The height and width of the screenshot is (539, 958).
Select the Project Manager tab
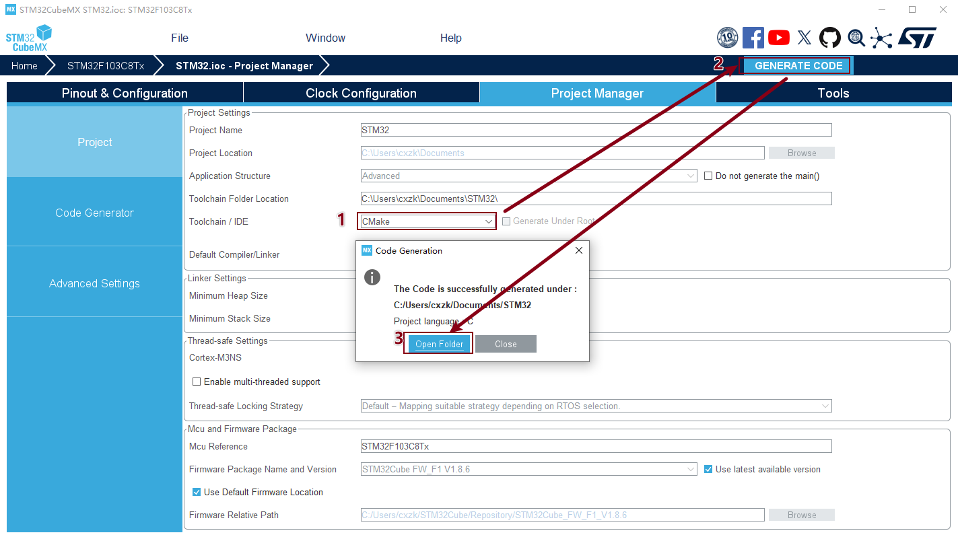point(598,93)
